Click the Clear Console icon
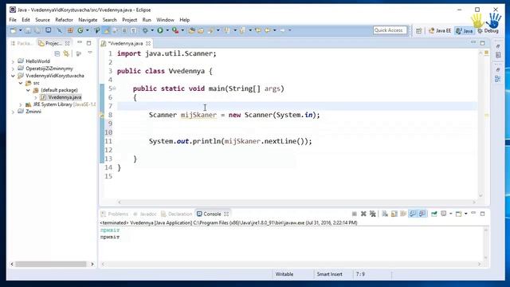The width and height of the screenshot is (510, 287). pos(385,214)
